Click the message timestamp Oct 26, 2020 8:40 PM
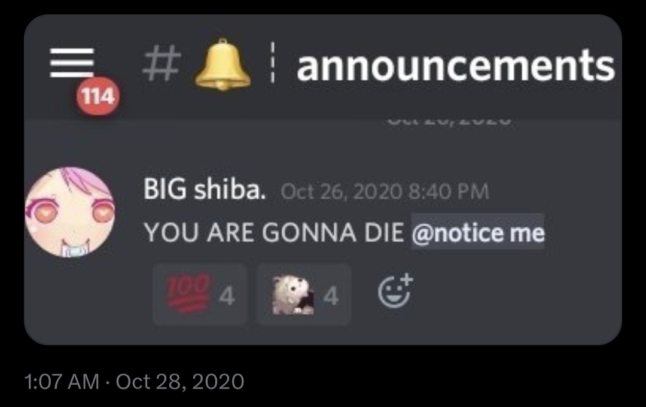Screen dimensions: 646x407 click(x=385, y=192)
